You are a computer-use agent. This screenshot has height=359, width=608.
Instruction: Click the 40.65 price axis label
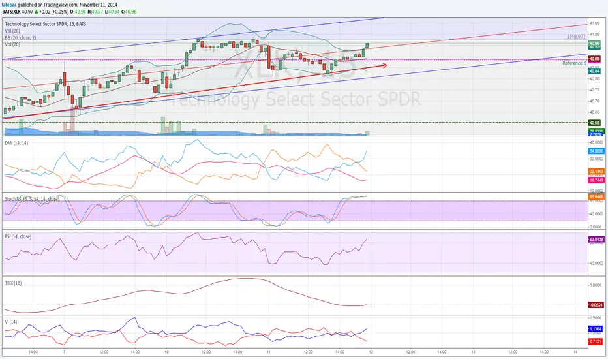tap(594, 112)
